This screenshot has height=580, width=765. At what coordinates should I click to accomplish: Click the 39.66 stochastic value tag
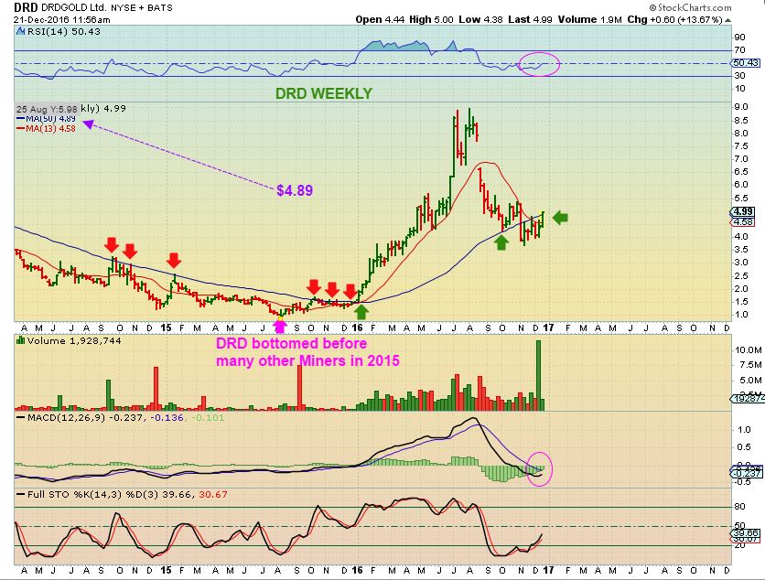click(x=746, y=533)
